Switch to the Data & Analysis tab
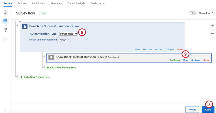 76,3
